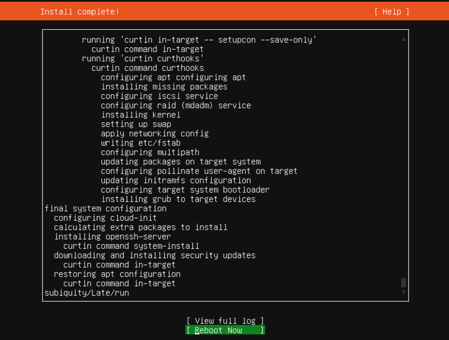The width and height of the screenshot is (449, 340).
Task: Click the 'configuring multipath' log entry
Action: point(150,152)
